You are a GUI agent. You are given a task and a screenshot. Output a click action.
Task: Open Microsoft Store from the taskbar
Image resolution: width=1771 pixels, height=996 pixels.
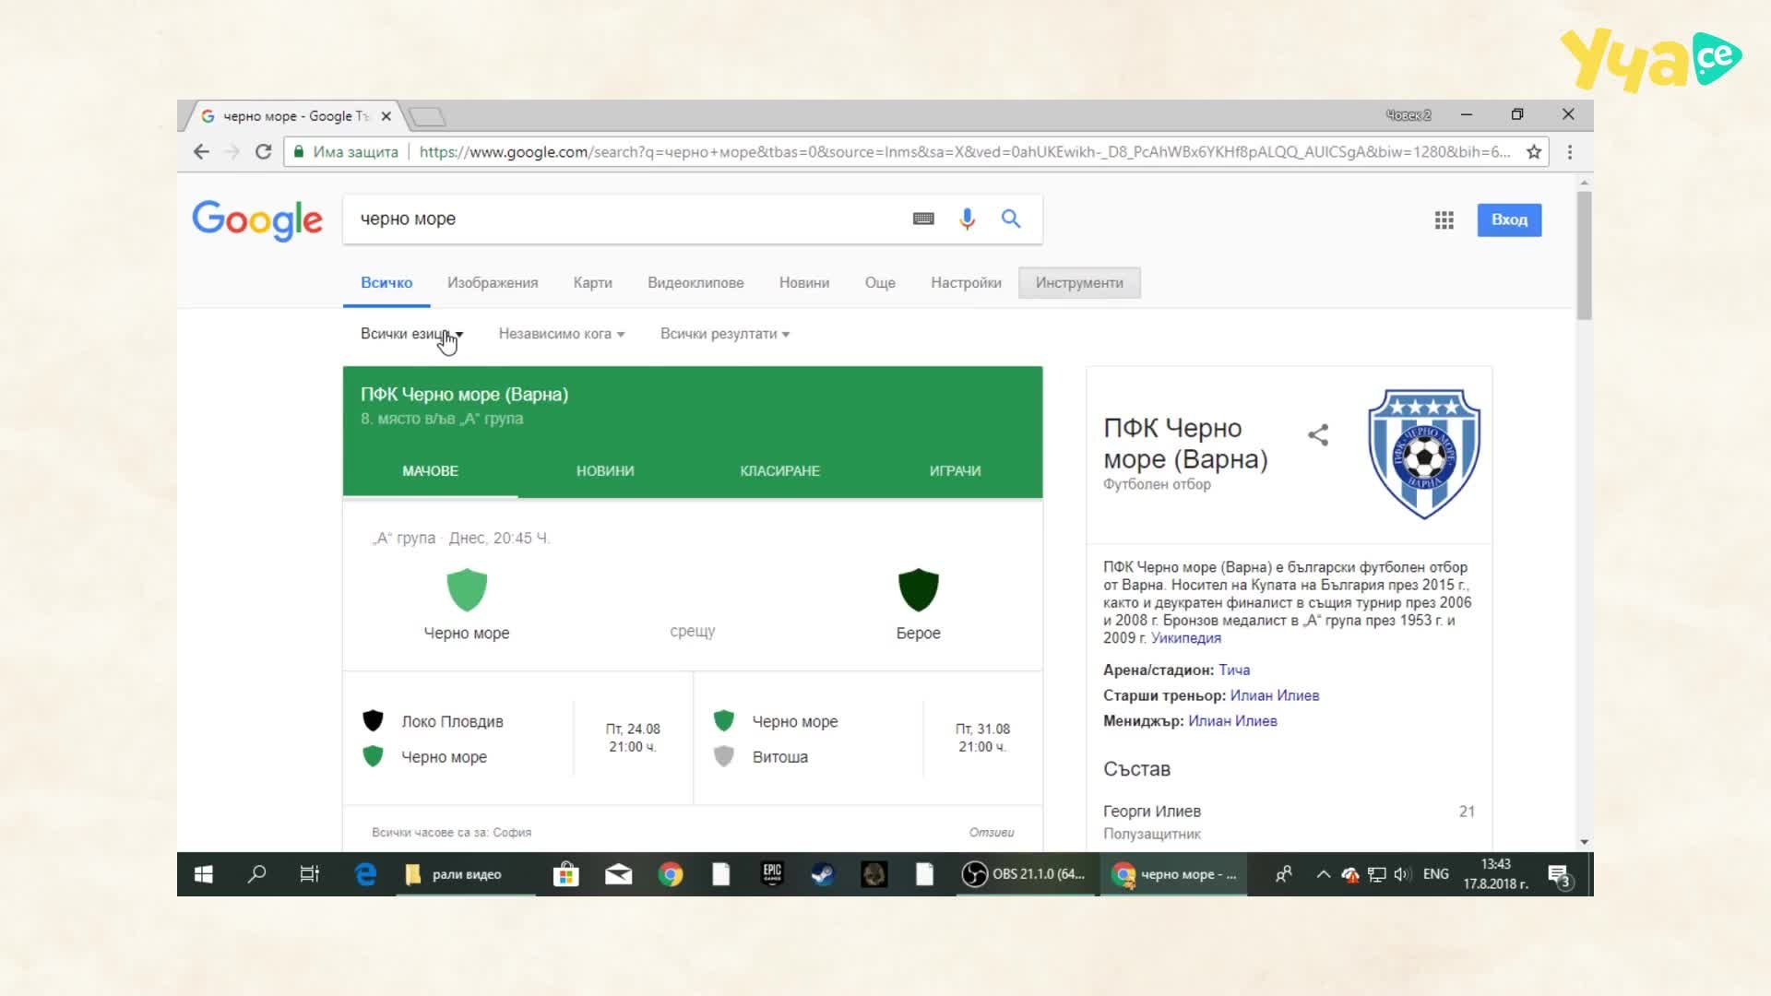point(565,874)
